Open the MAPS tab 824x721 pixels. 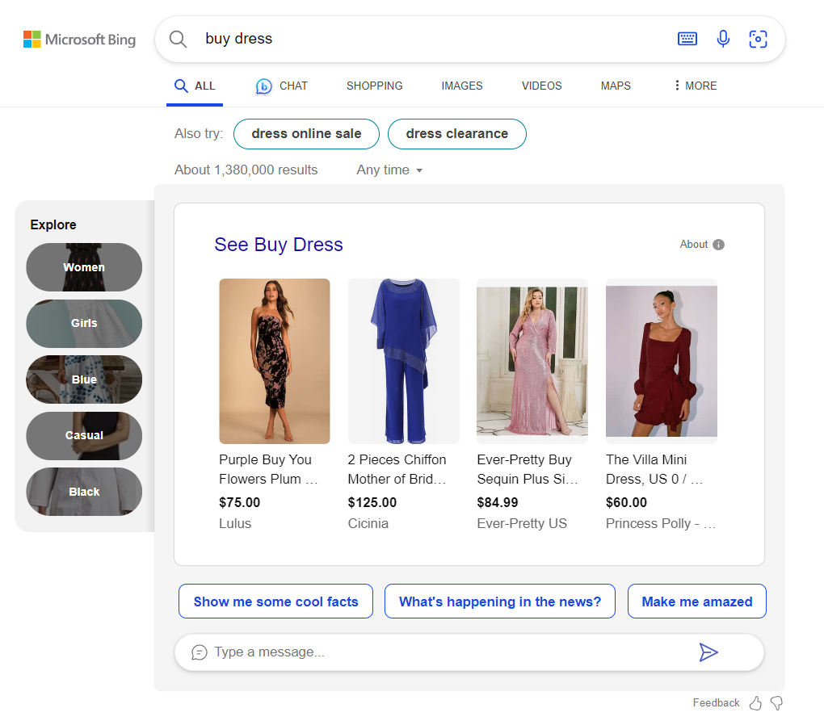tap(616, 86)
